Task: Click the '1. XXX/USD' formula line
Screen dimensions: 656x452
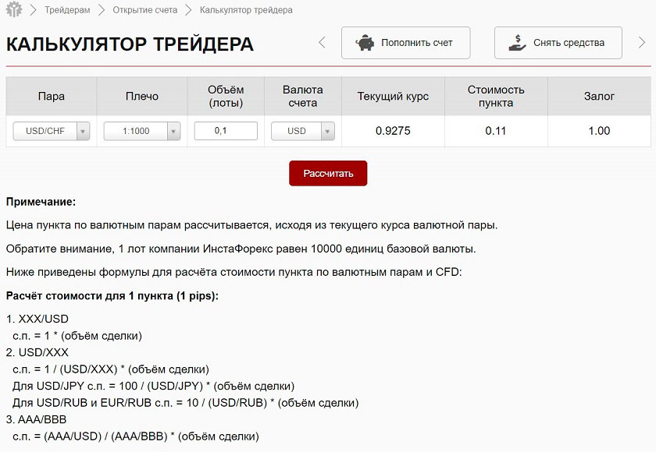Action: (37, 319)
